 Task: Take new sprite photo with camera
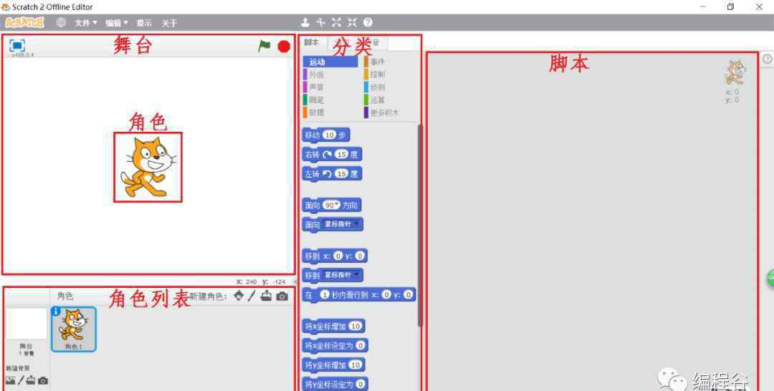pyautogui.click(x=282, y=296)
